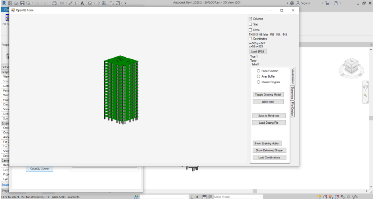The image size is (374, 199).
Task: Select the Text 'A' tool icon
Action: click(82, 3)
